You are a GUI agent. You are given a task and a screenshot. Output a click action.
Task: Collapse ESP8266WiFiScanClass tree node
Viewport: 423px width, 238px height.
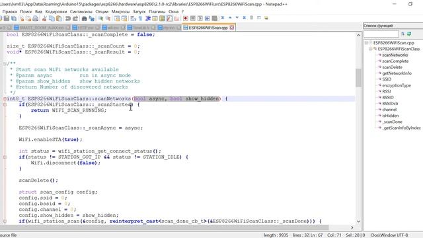[371, 49]
